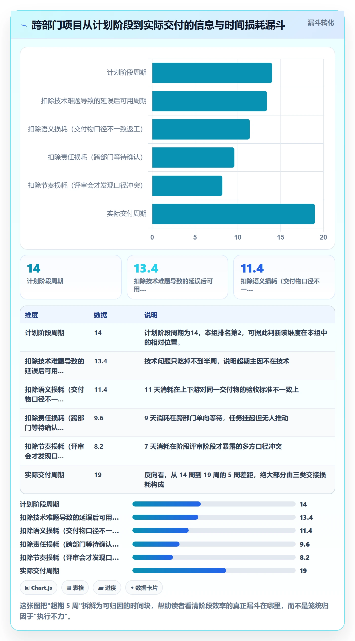Click the 8.2 value in the table
Screen dimensions: 355x641
pos(99,446)
